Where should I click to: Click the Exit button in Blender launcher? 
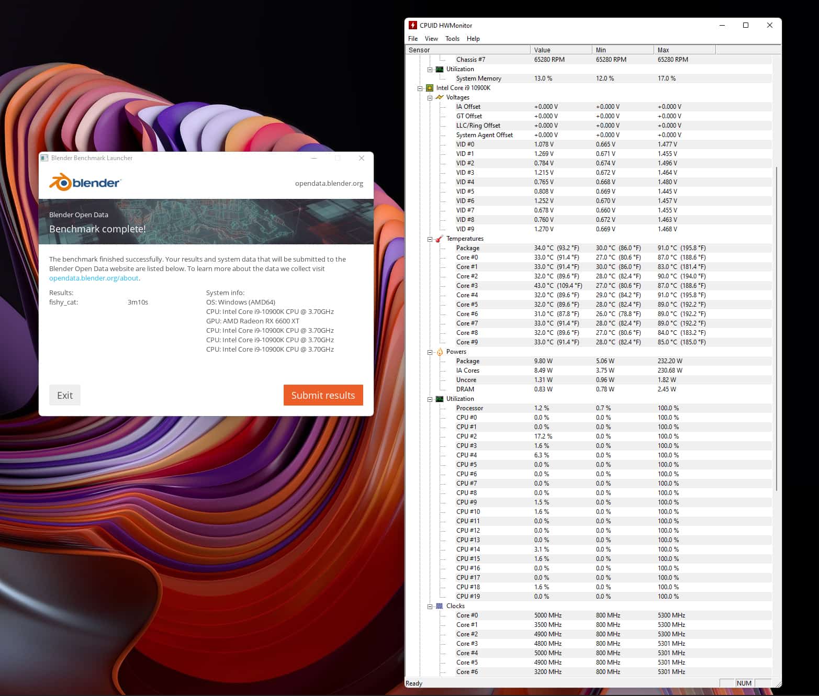coord(65,395)
